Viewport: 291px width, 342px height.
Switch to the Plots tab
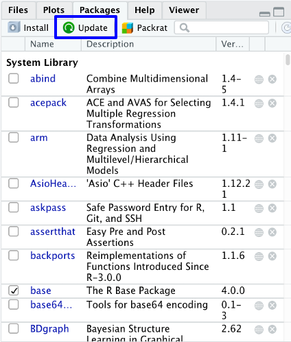tap(54, 10)
